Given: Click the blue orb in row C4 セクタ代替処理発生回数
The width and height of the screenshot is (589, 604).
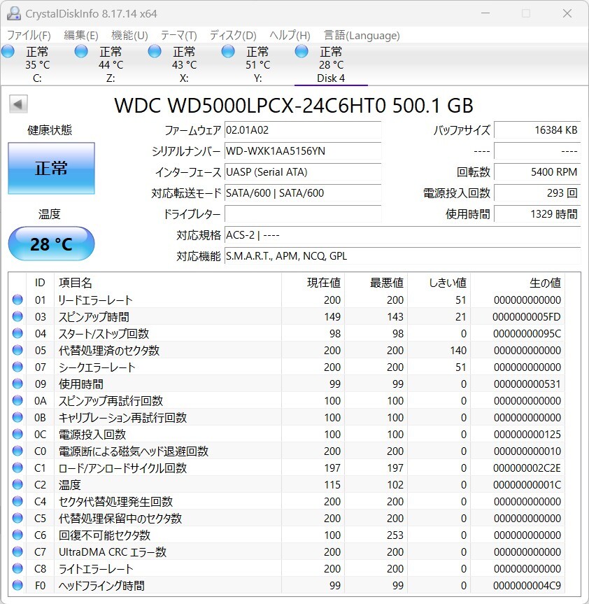Looking at the screenshot, I should click(17, 501).
